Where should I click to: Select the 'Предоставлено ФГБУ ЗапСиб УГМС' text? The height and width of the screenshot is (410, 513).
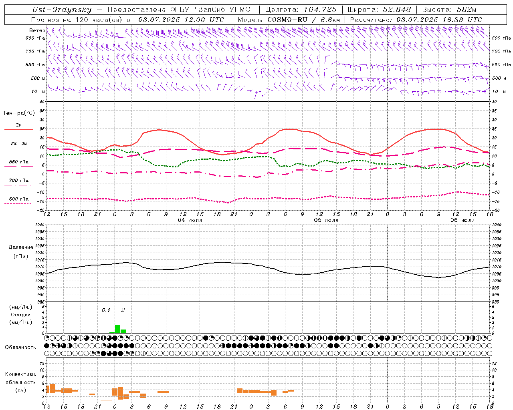click(181, 10)
